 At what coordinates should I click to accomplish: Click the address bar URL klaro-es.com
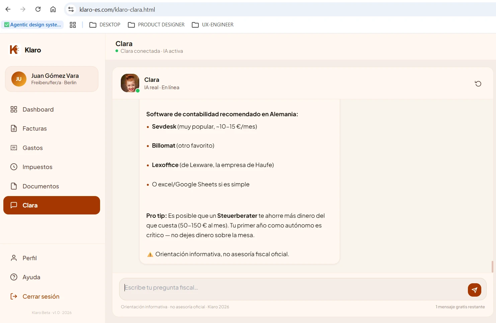pos(117,10)
